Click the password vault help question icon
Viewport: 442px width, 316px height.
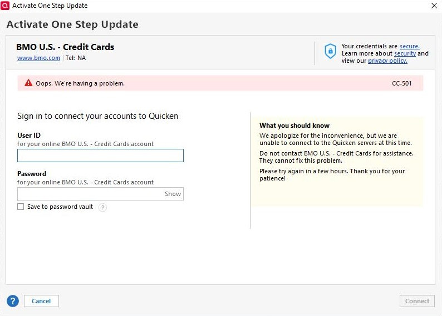102,207
